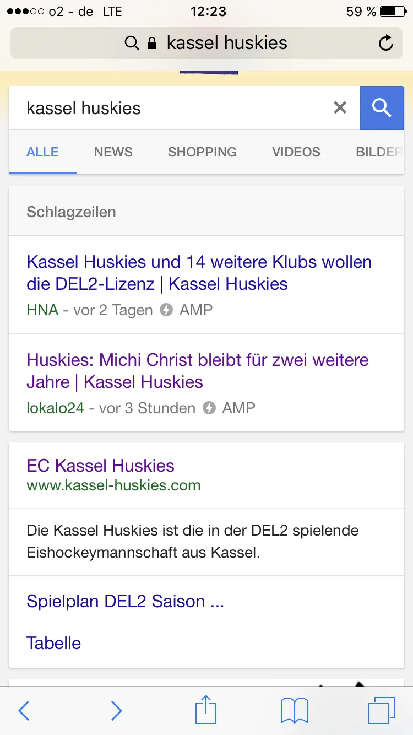Switch to the SHOPPING tab
This screenshot has width=413, height=735.
[x=202, y=152]
